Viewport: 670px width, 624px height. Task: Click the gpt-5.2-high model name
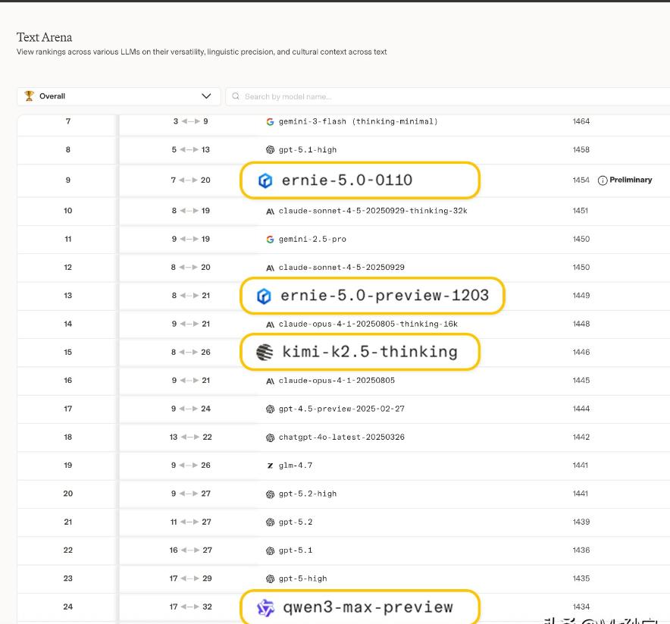(x=308, y=494)
